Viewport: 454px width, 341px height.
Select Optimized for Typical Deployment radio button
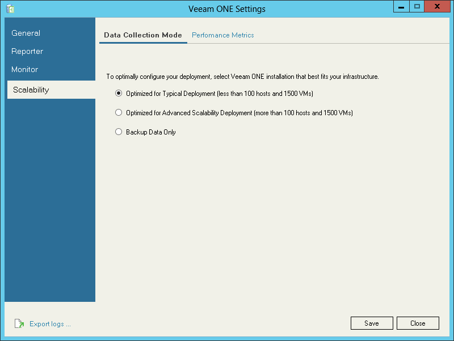tap(119, 93)
